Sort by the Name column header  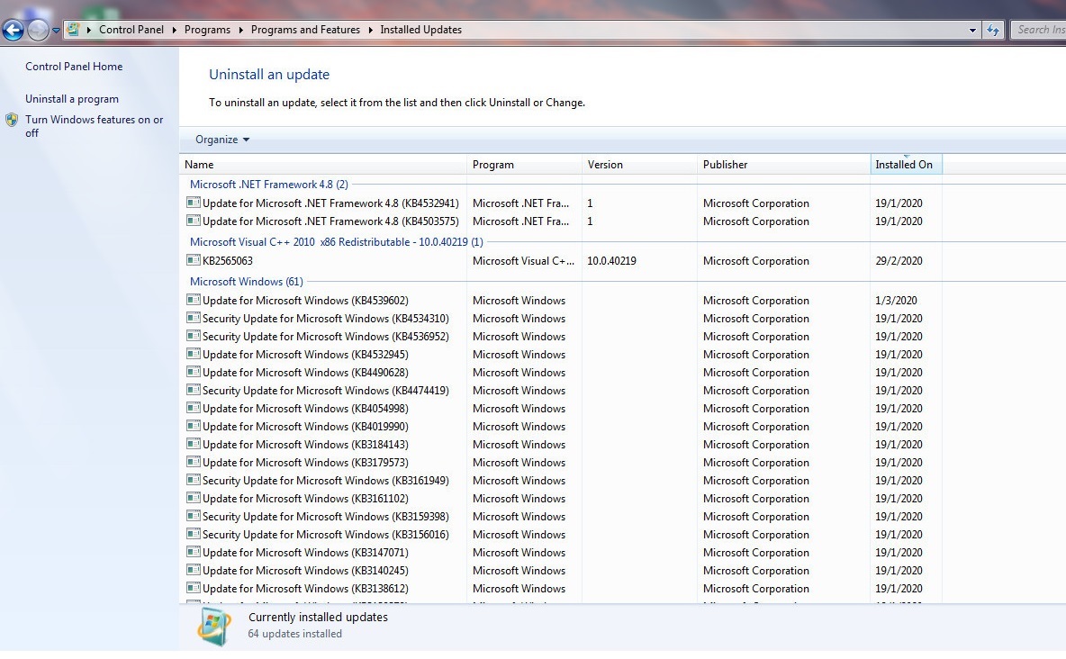[323, 165]
